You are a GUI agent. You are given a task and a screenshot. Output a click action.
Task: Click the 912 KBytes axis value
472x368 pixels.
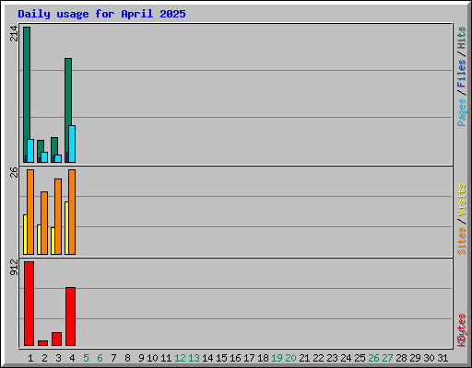point(14,267)
